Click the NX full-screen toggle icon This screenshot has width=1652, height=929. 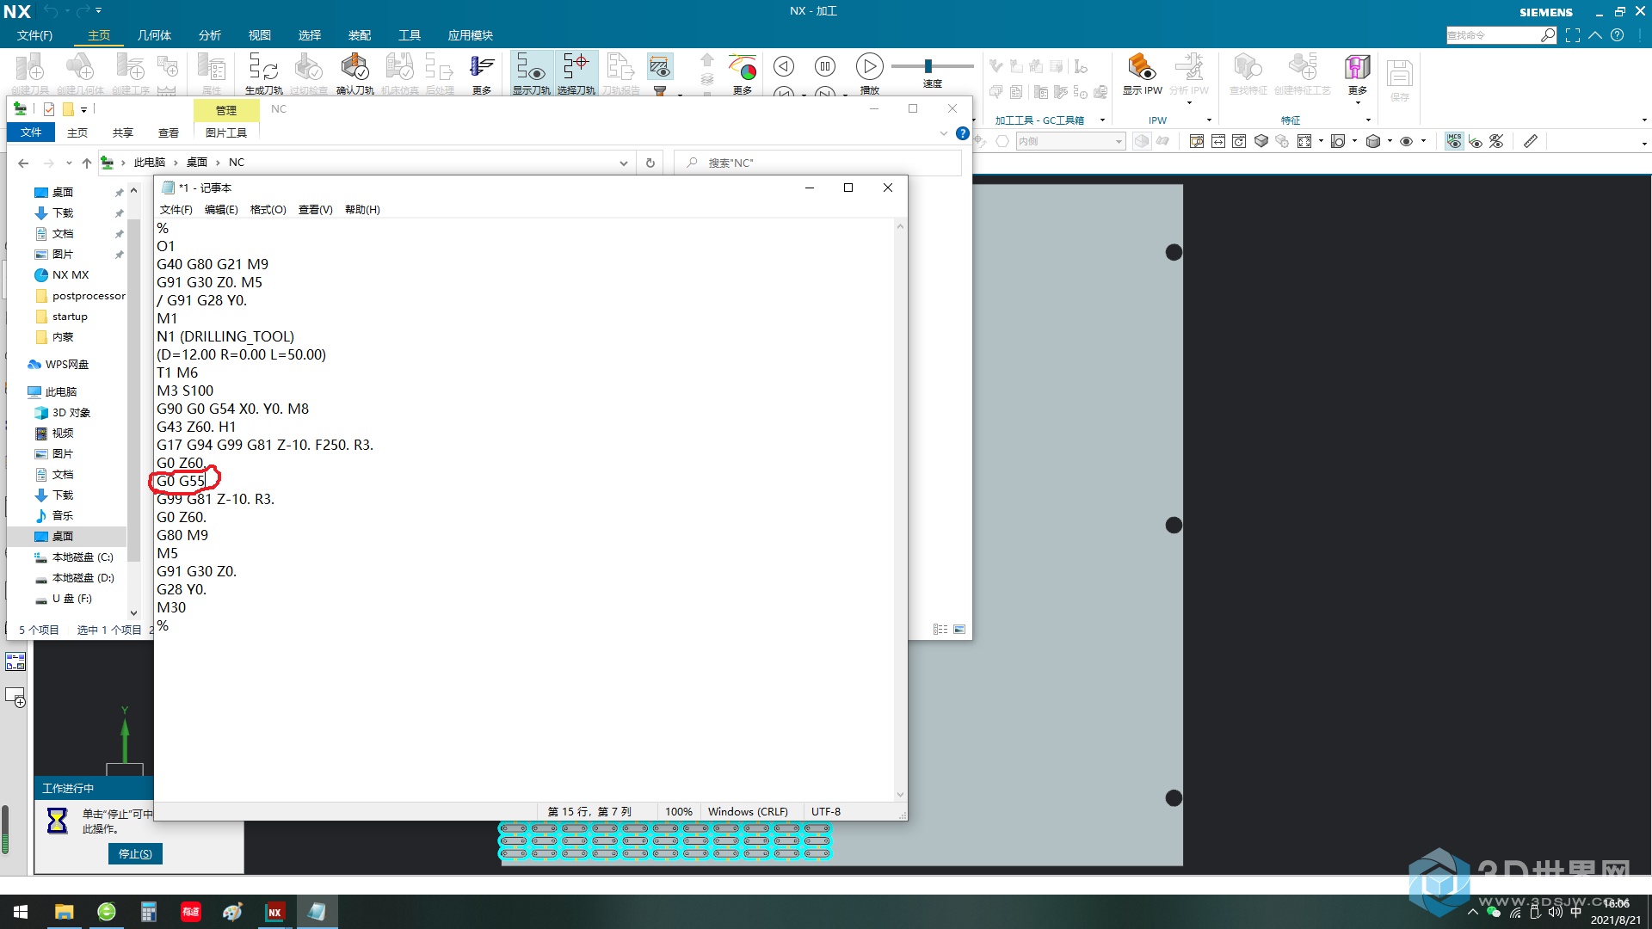[1573, 35]
